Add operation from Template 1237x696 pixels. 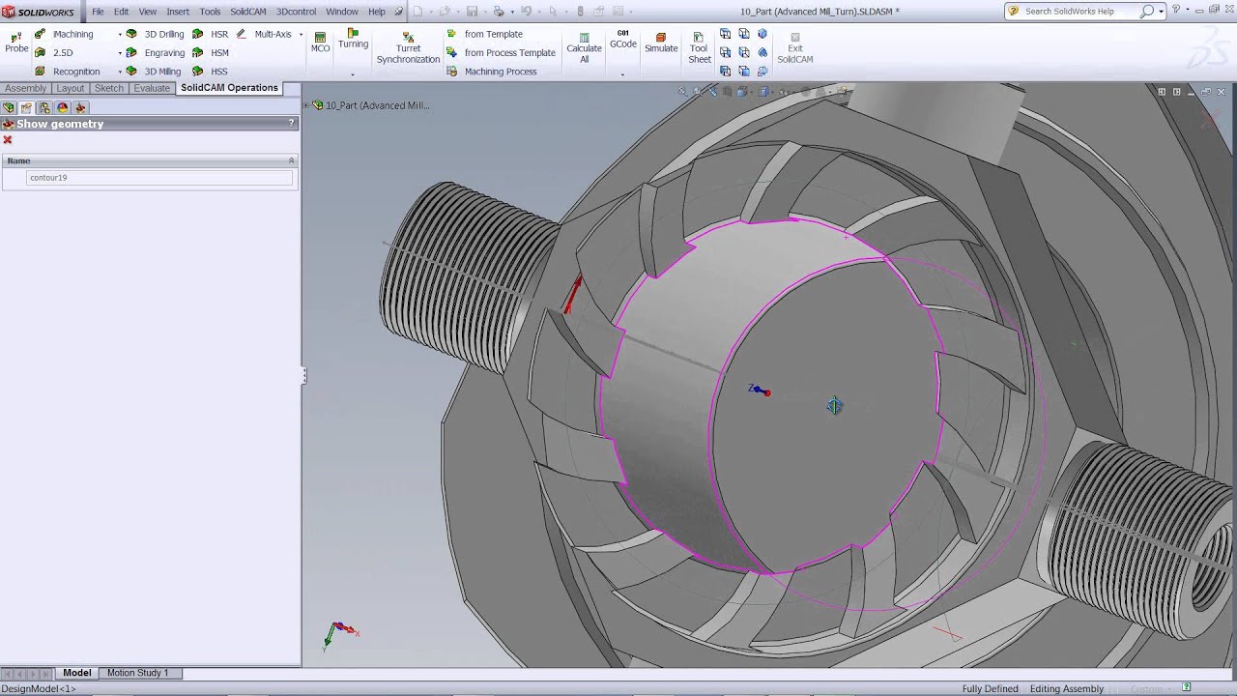pos(484,34)
